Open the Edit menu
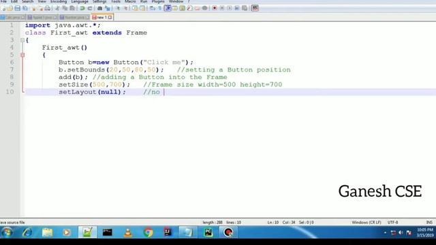Image resolution: width=436 pixels, height=245 pixels. [x=14, y=1]
